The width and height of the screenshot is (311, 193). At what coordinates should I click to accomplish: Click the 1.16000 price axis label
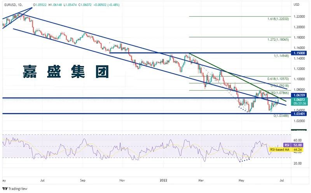pos(299,48)
